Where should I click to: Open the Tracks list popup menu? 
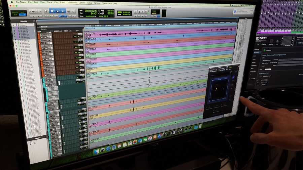pos(34,21)
